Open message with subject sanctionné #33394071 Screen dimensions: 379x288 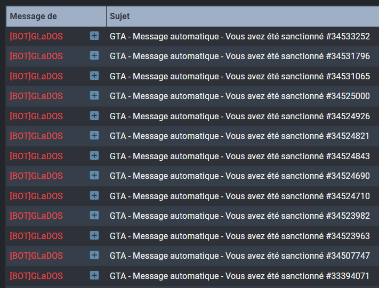pos(239,276)
